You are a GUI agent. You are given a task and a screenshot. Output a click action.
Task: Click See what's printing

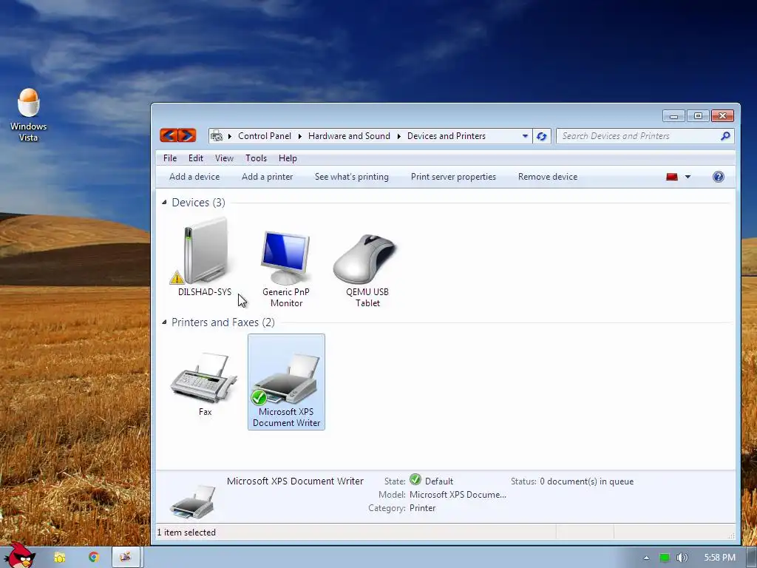(x=351, y=177)
